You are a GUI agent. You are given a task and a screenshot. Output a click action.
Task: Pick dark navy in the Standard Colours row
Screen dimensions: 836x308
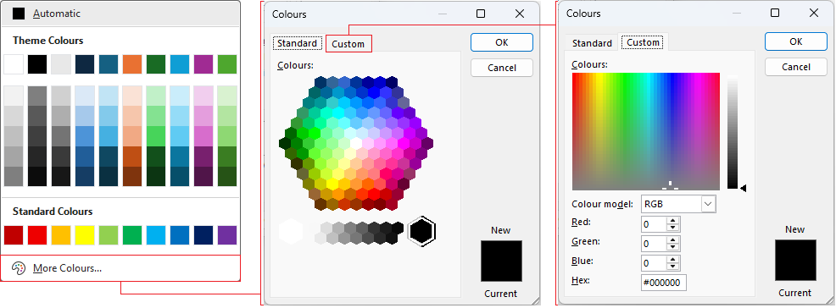(203, 235)
